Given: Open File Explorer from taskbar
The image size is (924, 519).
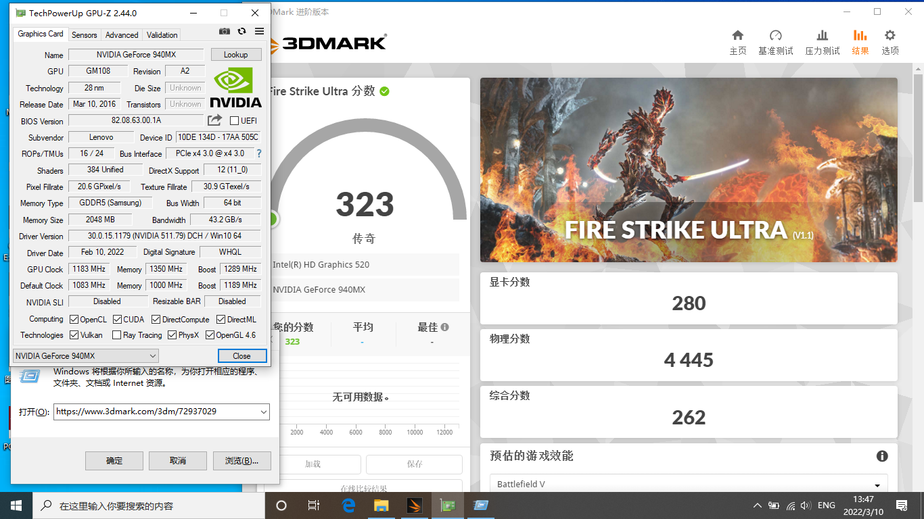Looking at the screenshot, I should (x=382, y=505).
